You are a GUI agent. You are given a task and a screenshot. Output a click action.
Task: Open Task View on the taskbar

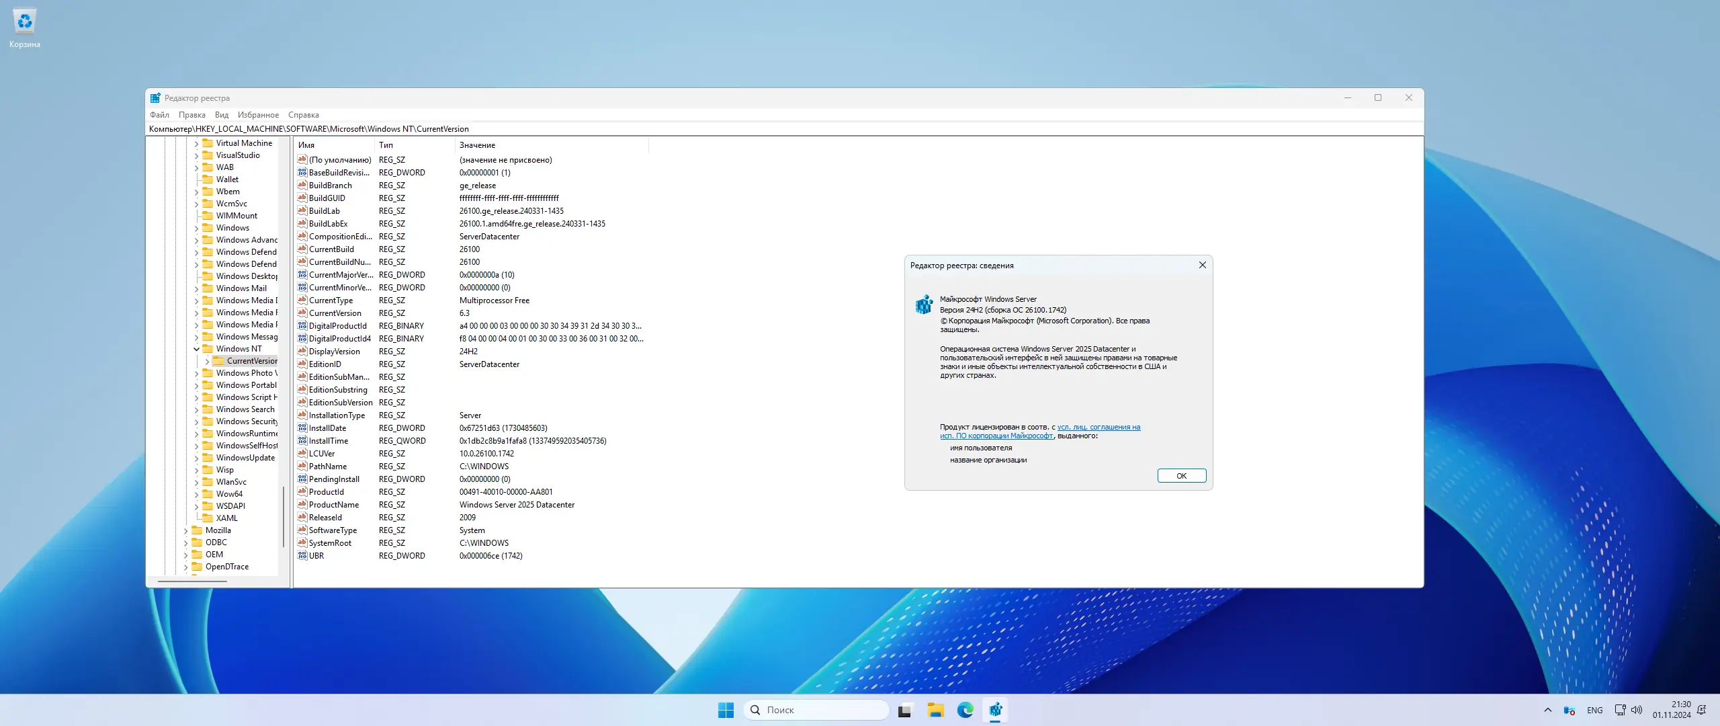[x=905, y=710]
